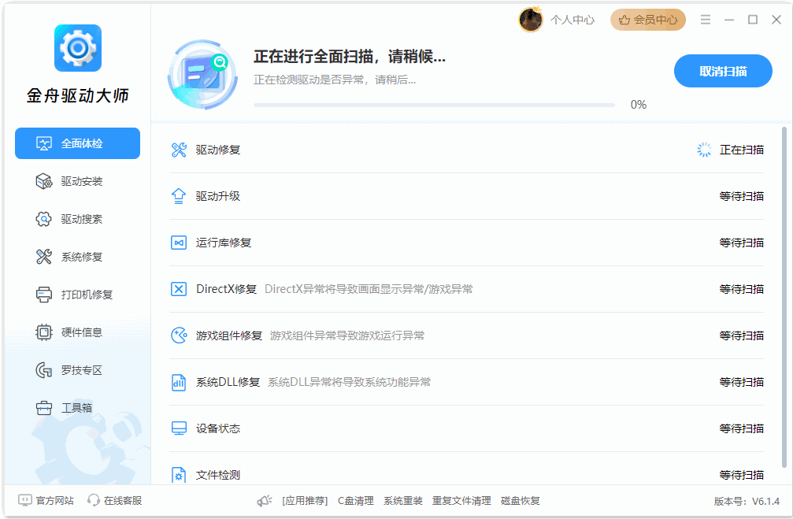Open the 会员中心 button
Screen dimensions: 793x519
tap(647, 20)
